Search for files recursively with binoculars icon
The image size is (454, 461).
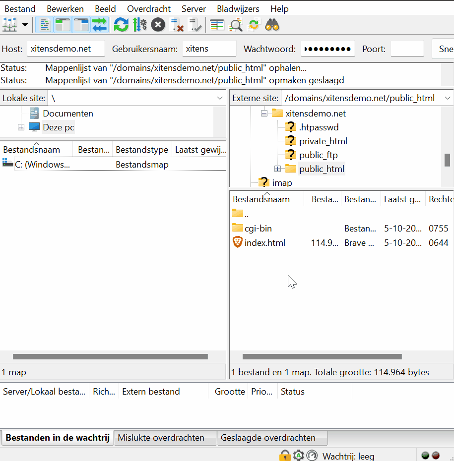coord(272,25)
